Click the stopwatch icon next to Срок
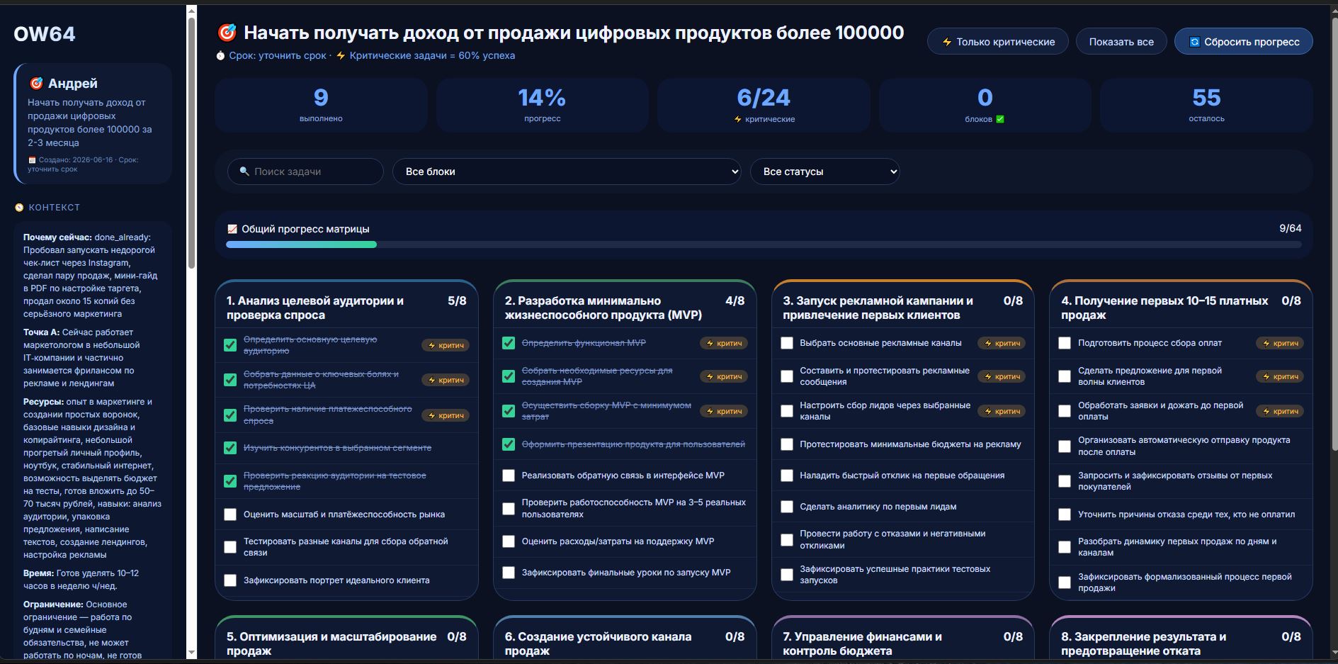Screen dimensions: 1338x664 [x=220, y=55]
